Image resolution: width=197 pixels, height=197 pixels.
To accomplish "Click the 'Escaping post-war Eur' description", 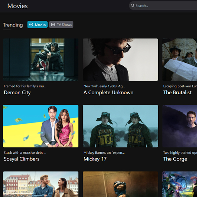I will pyautogui.click(x=180, y=86).
